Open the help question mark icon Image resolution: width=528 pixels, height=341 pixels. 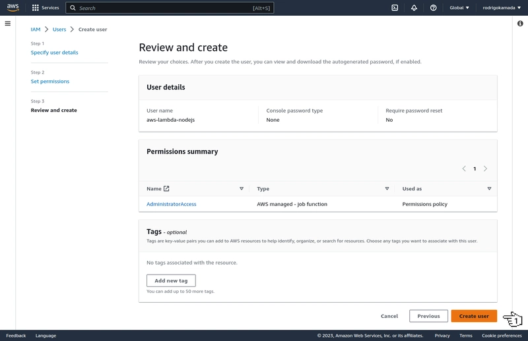tap(433, 8)
